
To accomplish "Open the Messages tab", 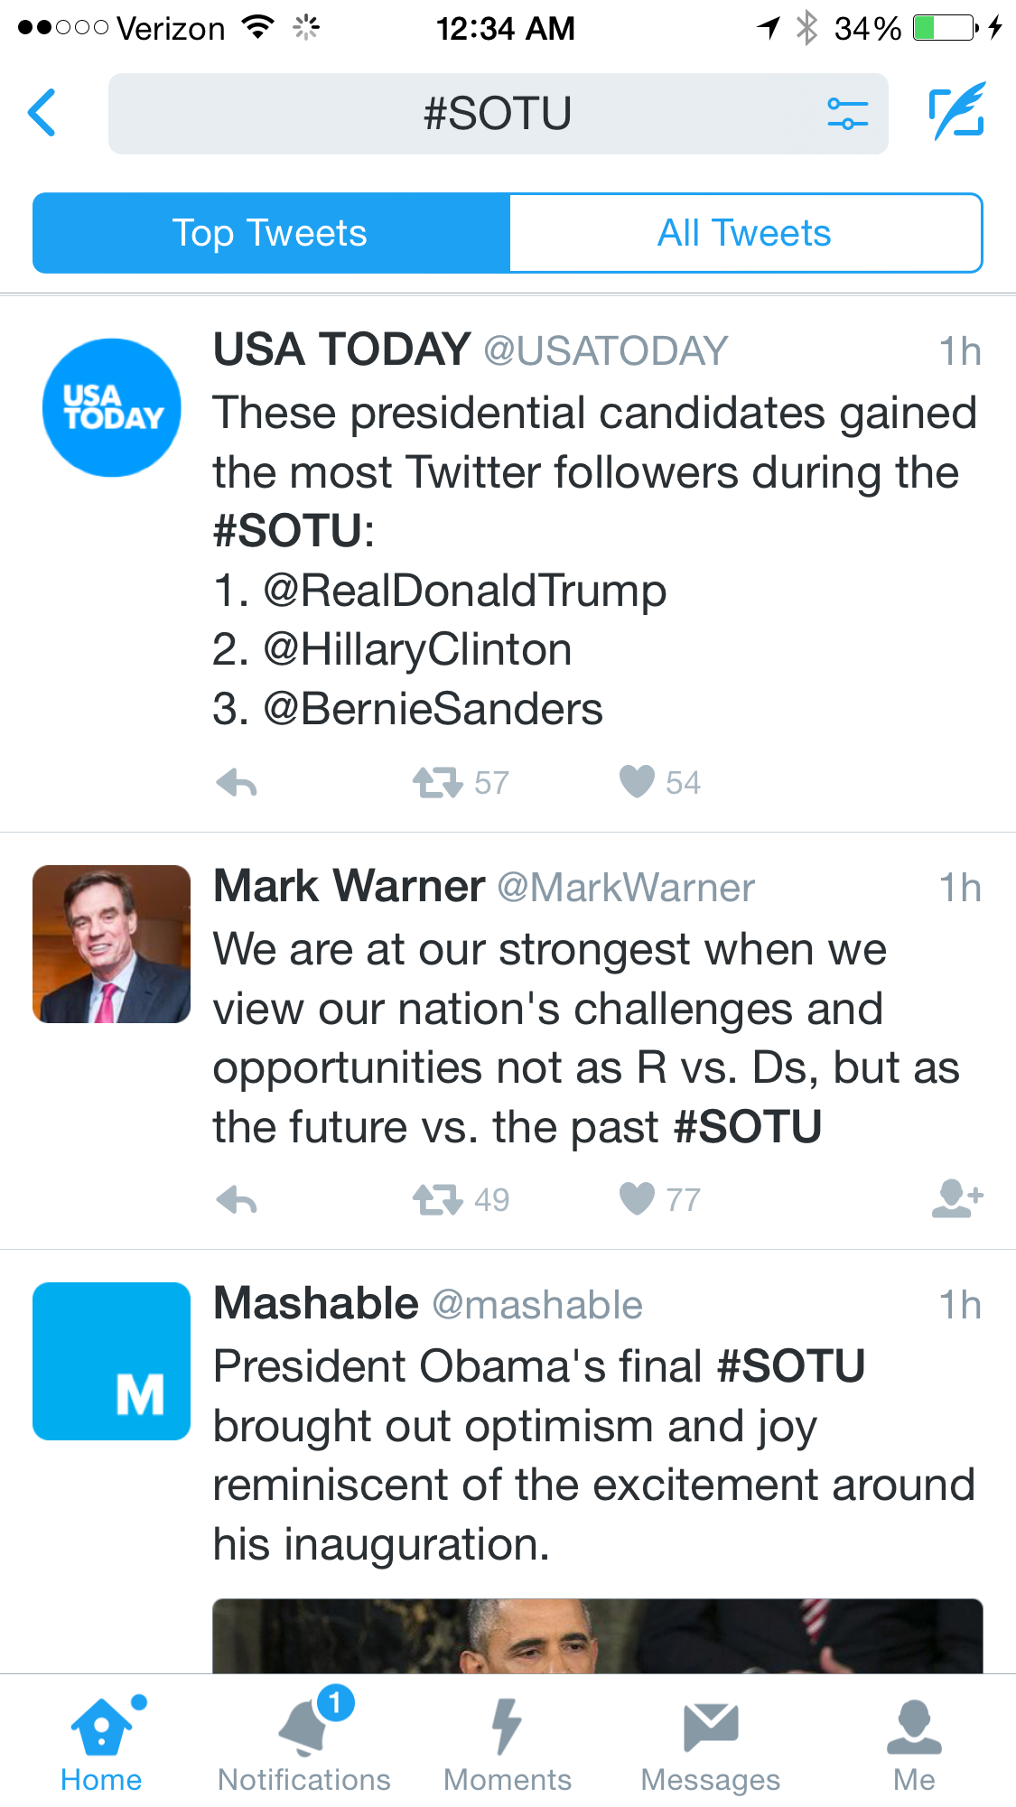I will pos(711,1743).
